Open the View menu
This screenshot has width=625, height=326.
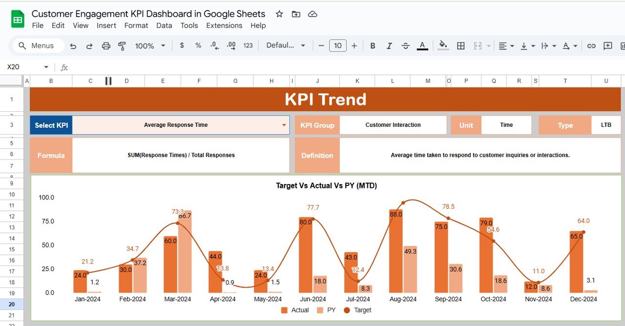coord(81,25)
